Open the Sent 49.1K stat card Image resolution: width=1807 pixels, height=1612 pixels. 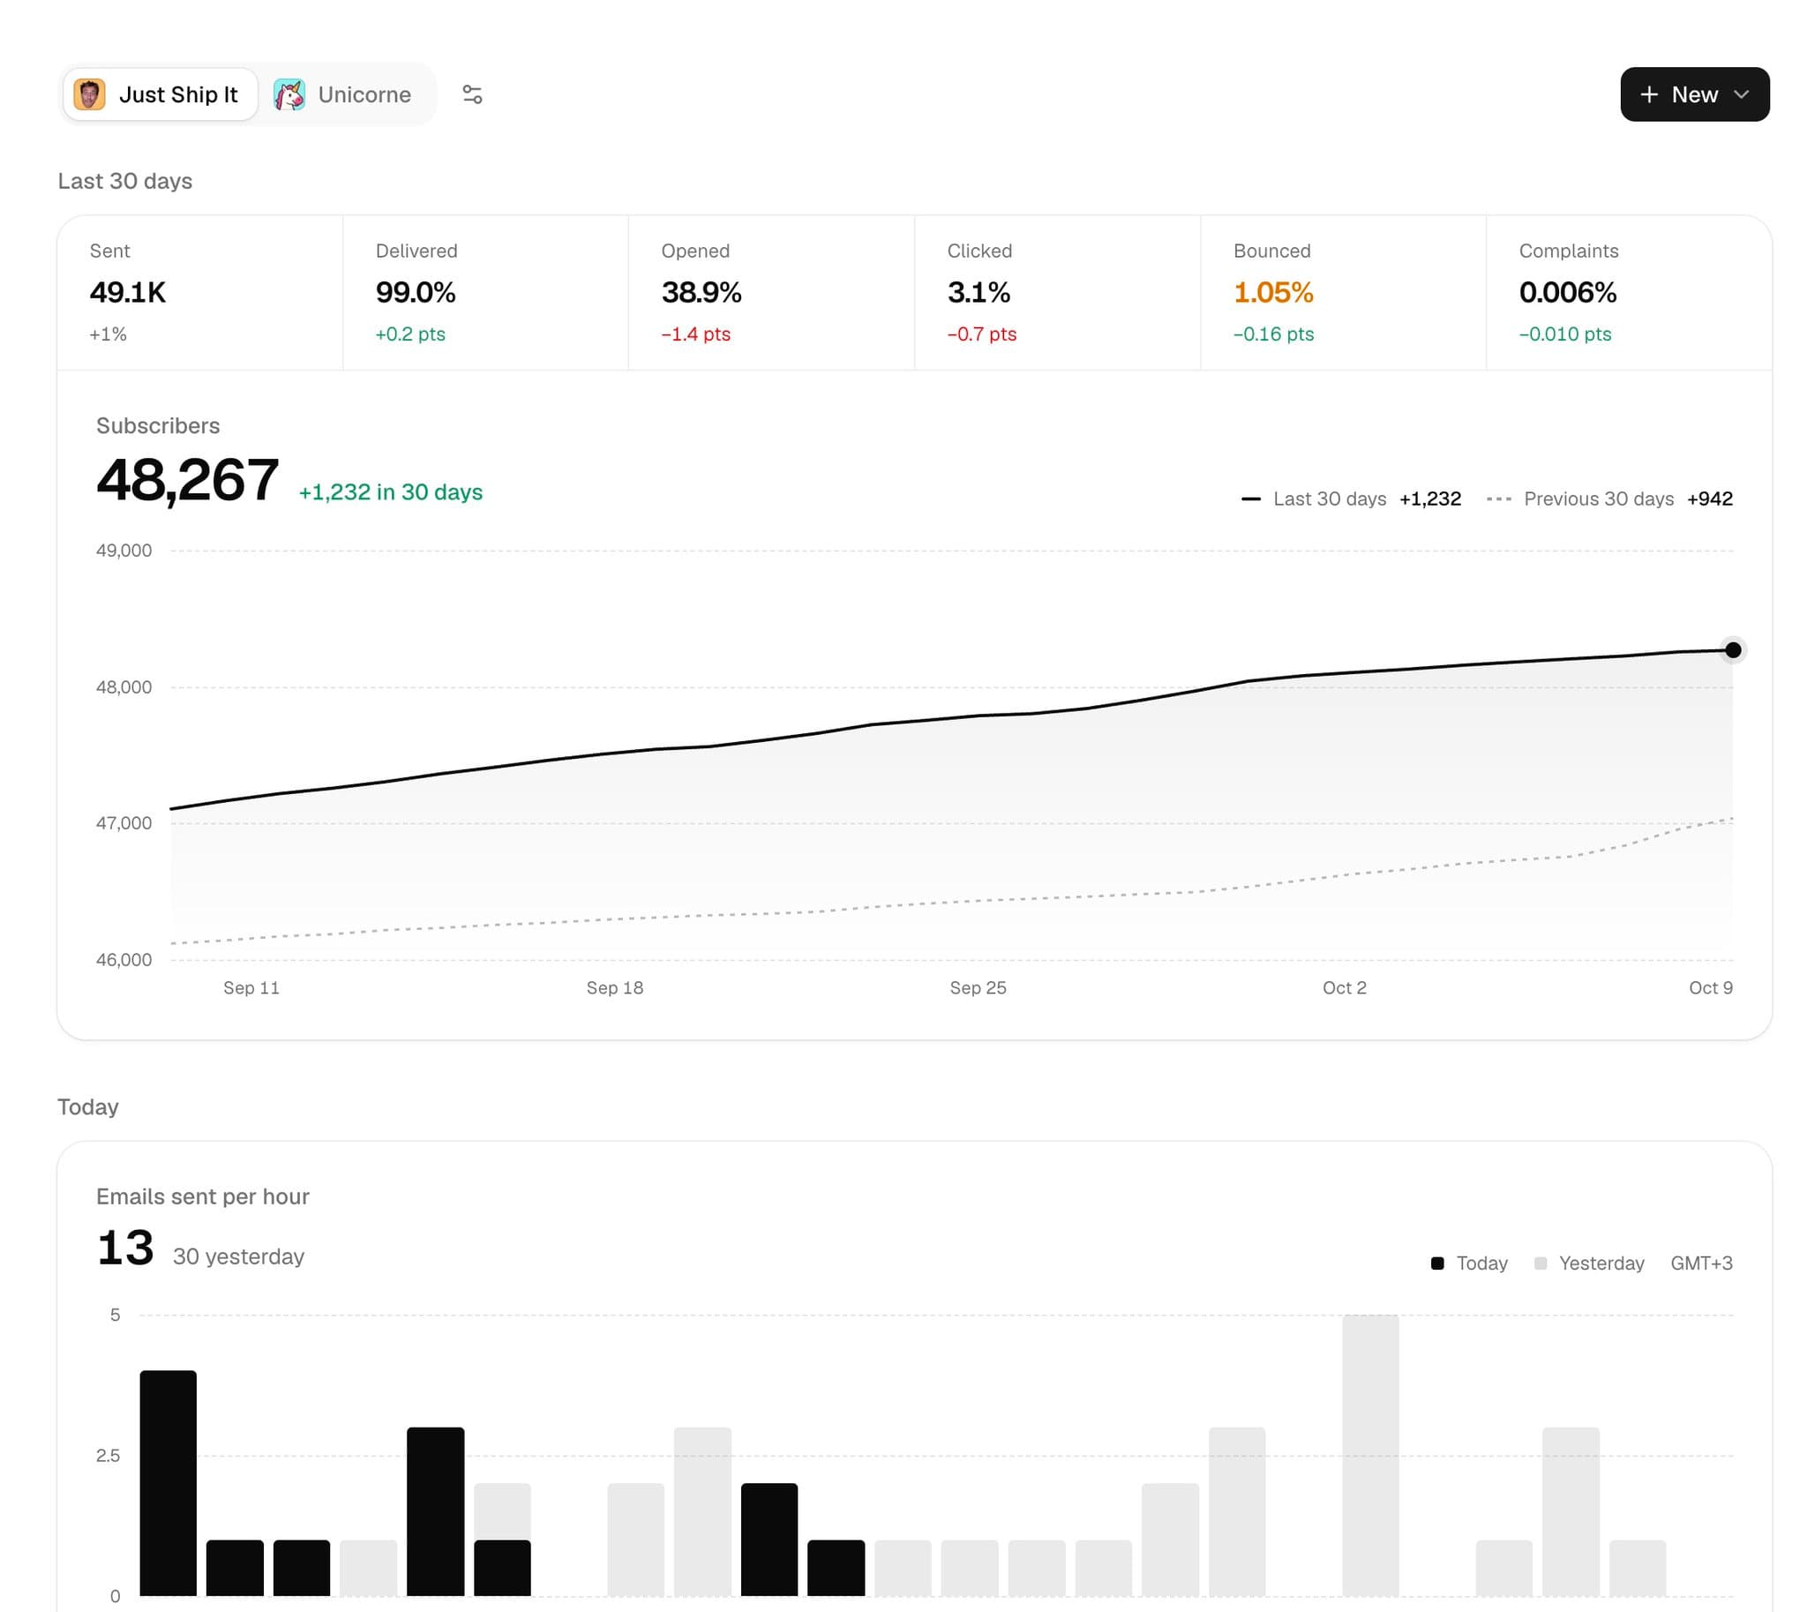pos(200,292)
